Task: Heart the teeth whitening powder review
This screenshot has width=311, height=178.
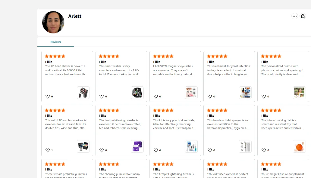Action: pos(102,150)
